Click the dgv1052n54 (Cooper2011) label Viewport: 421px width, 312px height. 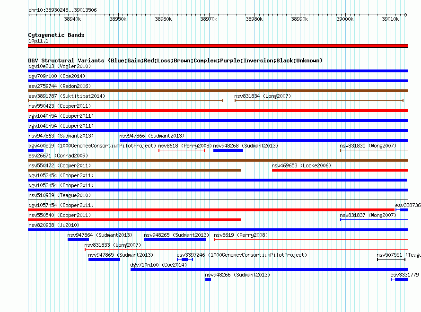(x=61, y=175)
